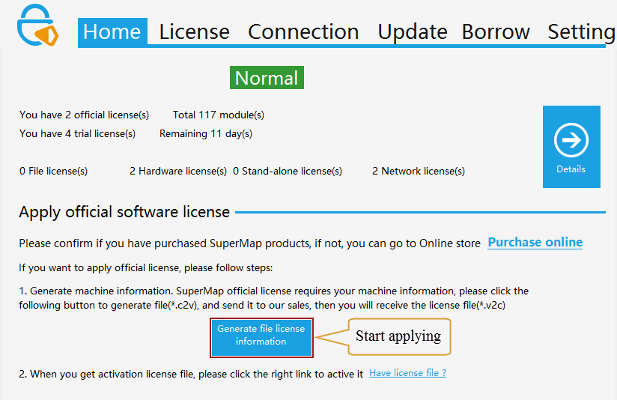Open Details with the arrow icon
The image size is (617, 400).
(x=571, y=146)
